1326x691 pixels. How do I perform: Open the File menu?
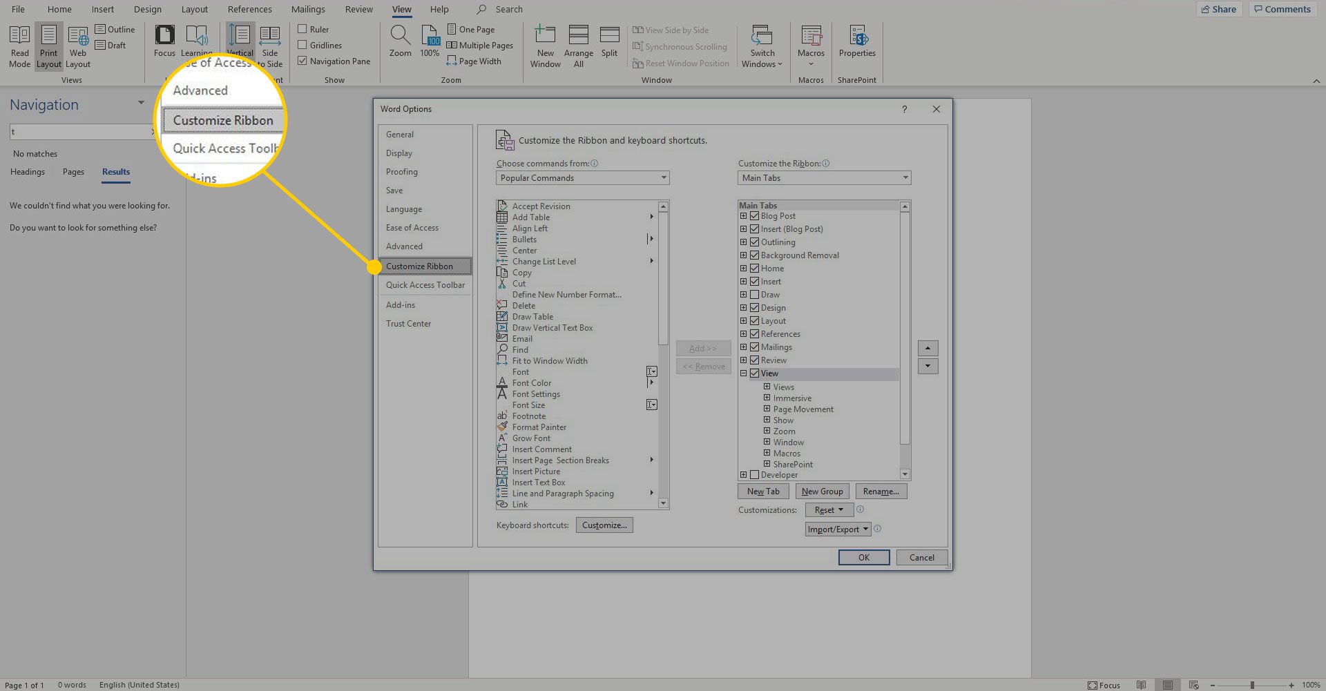tap(18, 10)
